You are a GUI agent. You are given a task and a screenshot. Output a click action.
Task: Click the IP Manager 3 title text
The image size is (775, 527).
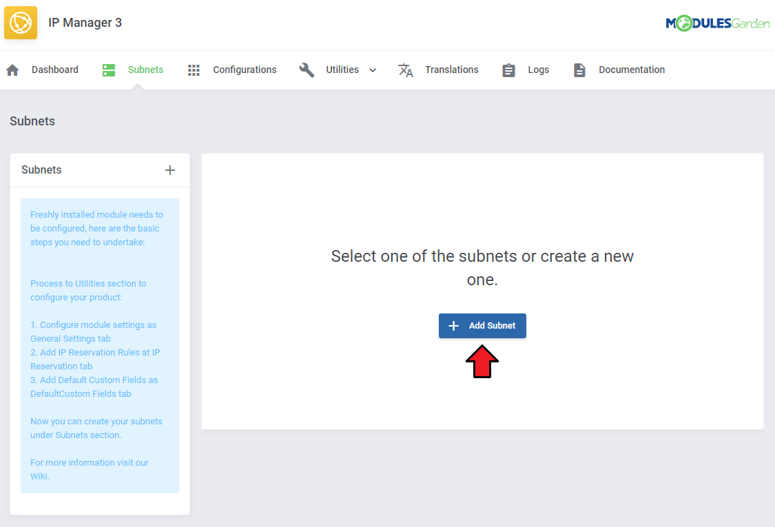coord(85,23)
